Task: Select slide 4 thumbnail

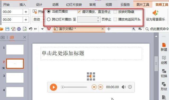Action: [15, 92]
